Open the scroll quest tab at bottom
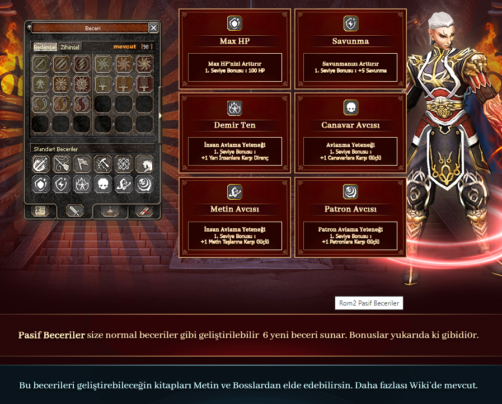Viewport: 502px width, 404px height. (x=144, y=211)
